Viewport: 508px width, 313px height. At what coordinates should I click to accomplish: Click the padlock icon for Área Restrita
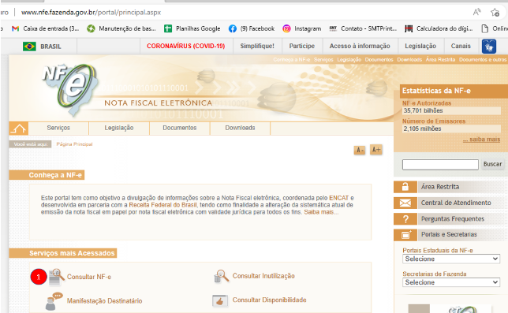[x=405, y=187]
